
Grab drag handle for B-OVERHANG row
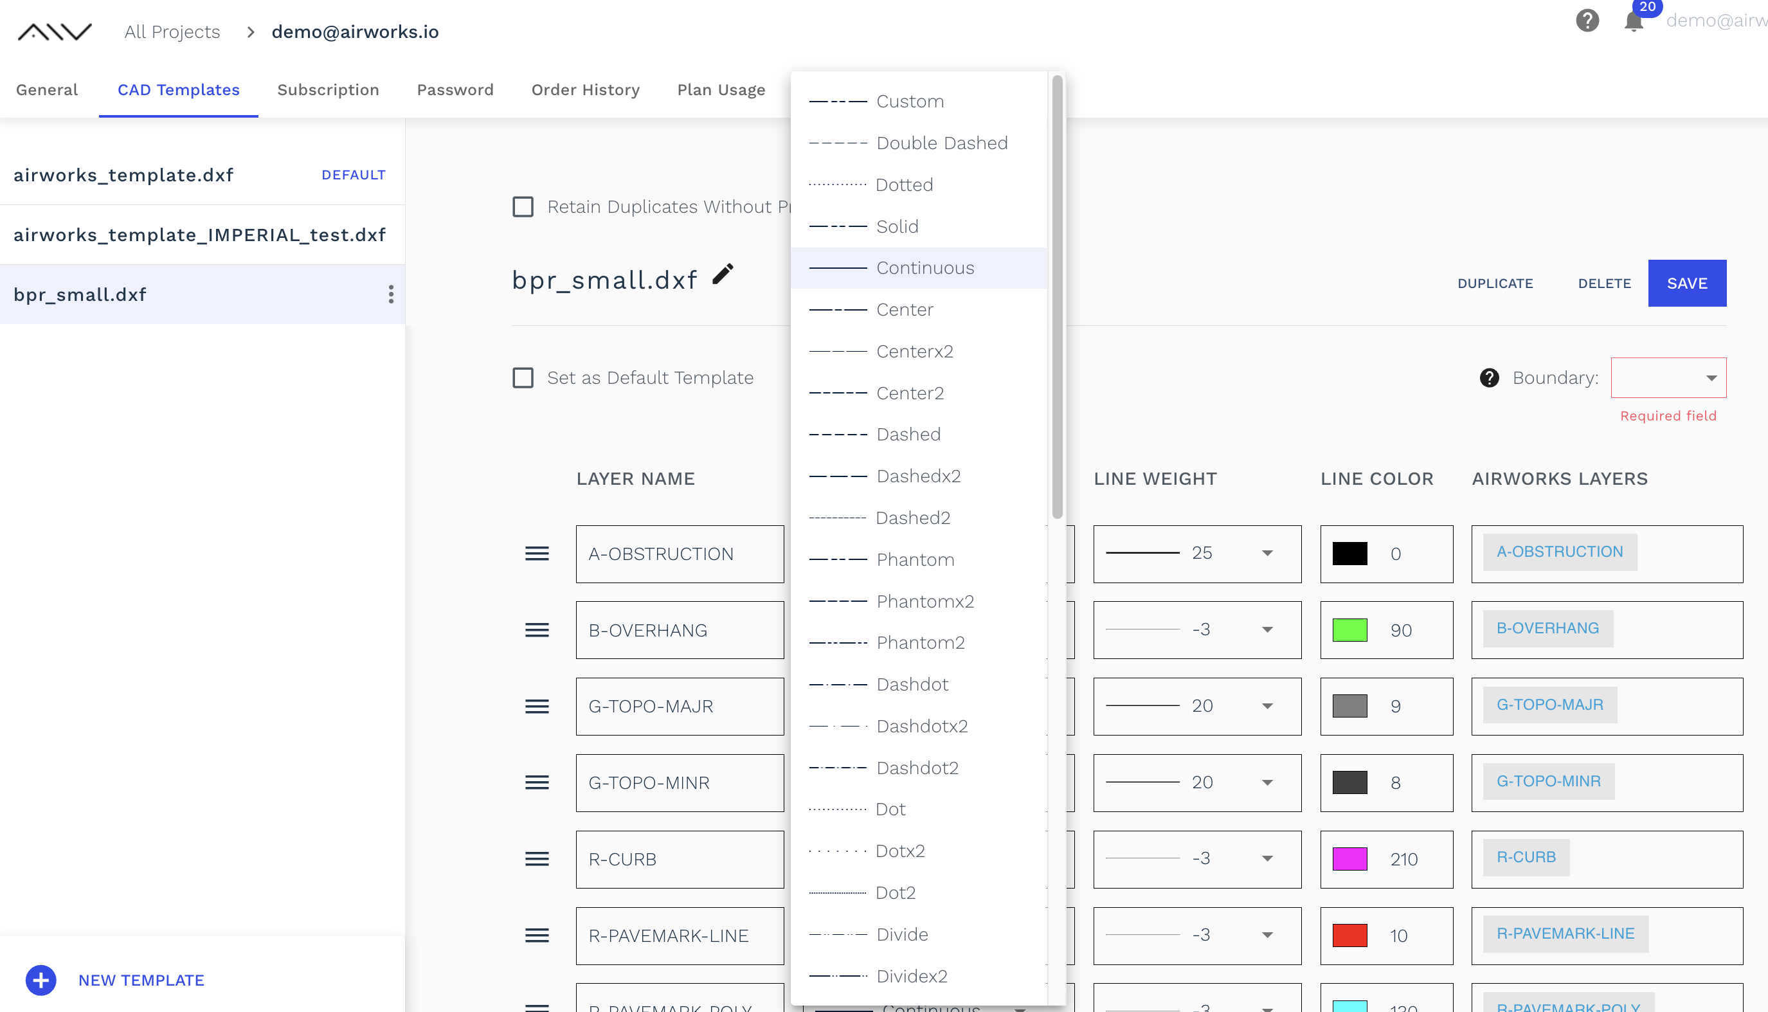(537, 629)
